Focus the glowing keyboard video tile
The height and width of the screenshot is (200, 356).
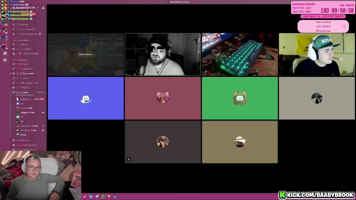pyautogui.click(x=240, y=54)
